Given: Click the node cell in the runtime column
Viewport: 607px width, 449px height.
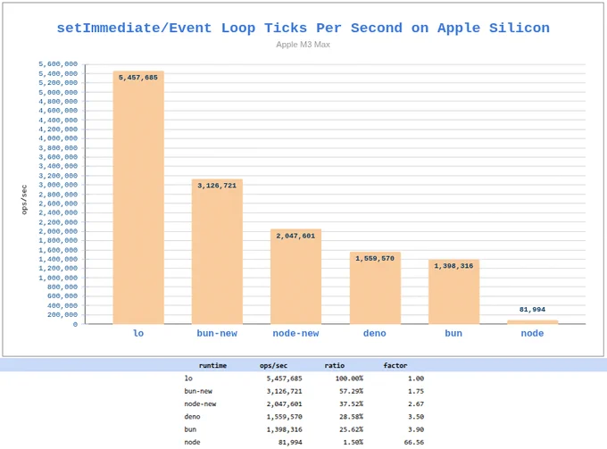Looking at the screenshot, I should coord(192,442).
